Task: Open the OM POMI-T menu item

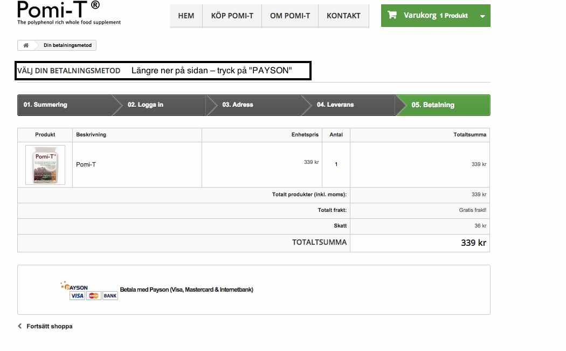Action: [290, 16]
